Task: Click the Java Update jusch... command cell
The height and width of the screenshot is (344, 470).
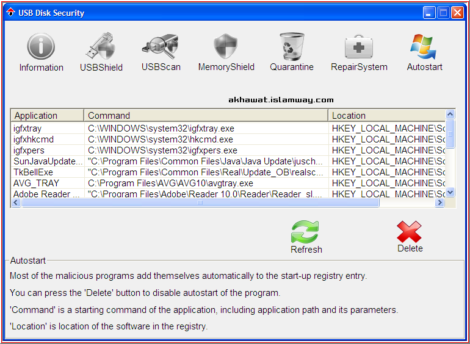Action: (206, 161)
